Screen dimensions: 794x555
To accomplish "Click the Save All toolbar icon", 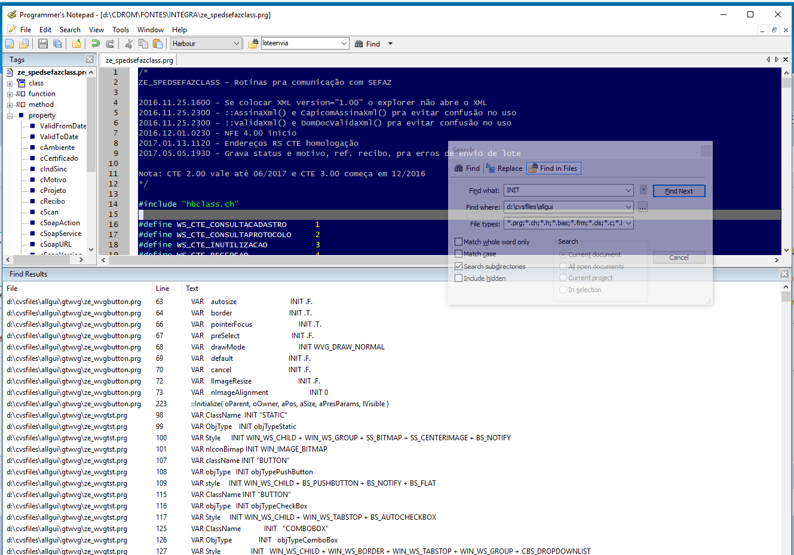I will (x=57, y=44).
